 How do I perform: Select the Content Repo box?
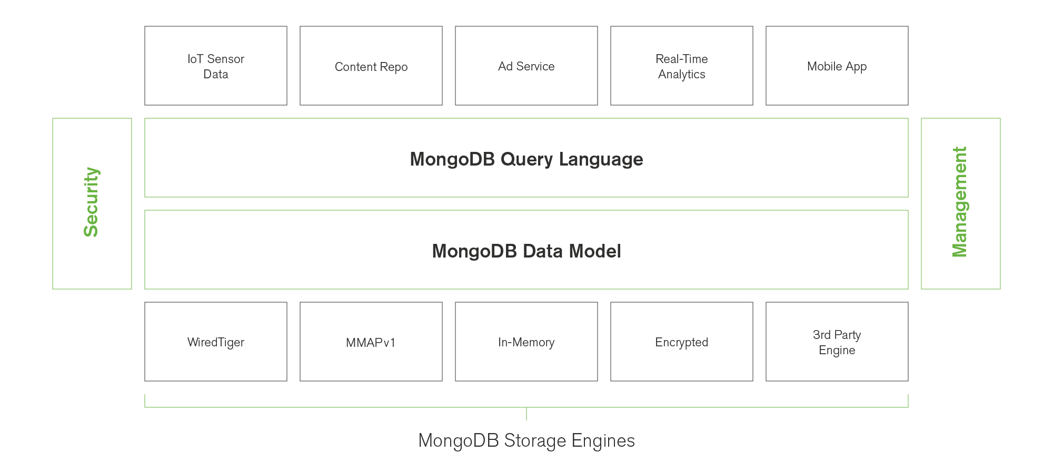(x=371, y=66)
